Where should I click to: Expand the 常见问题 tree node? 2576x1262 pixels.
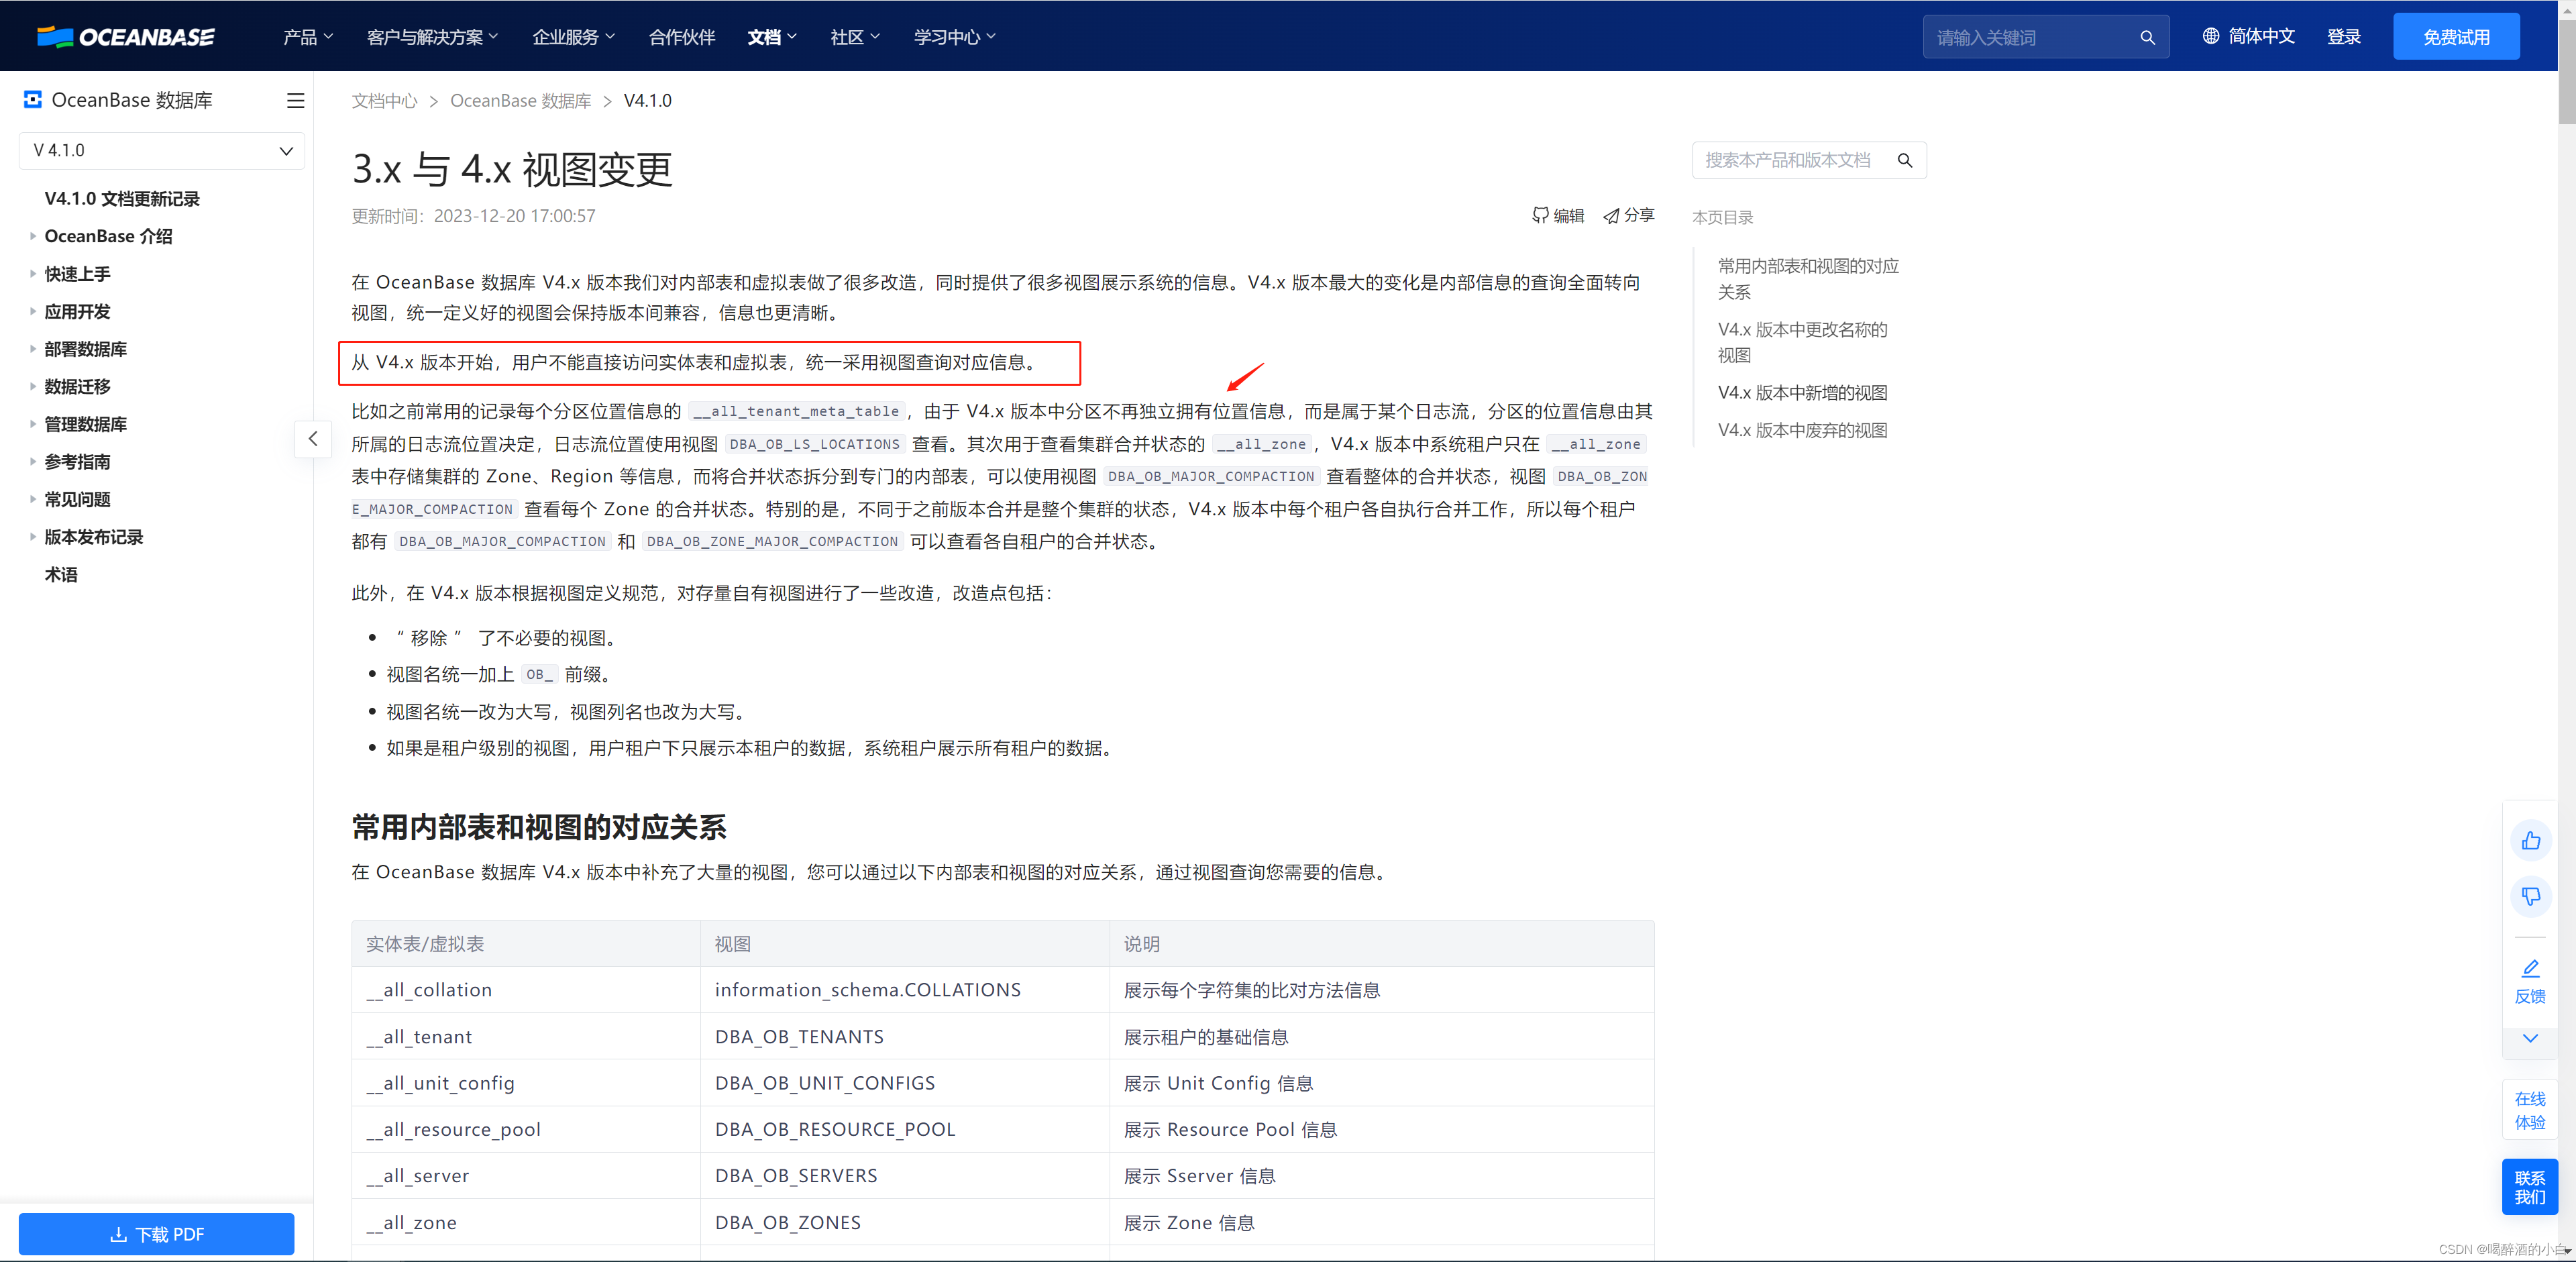coord(33,499)
